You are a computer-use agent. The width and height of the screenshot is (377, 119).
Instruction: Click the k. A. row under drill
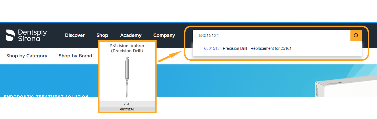click(127, 104)
